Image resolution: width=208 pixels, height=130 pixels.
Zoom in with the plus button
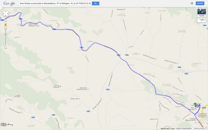click(x=6, y=20)
